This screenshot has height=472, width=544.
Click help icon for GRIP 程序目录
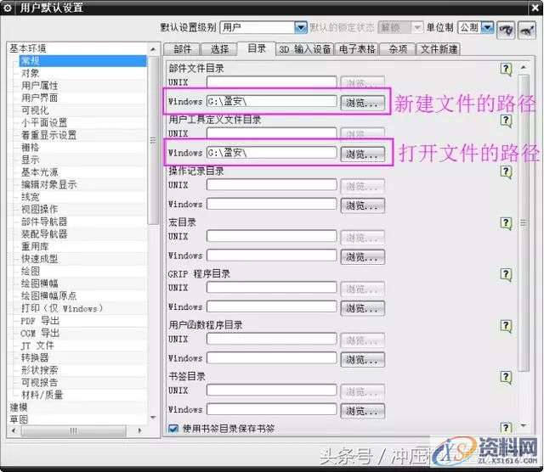(x=506, y=274)
